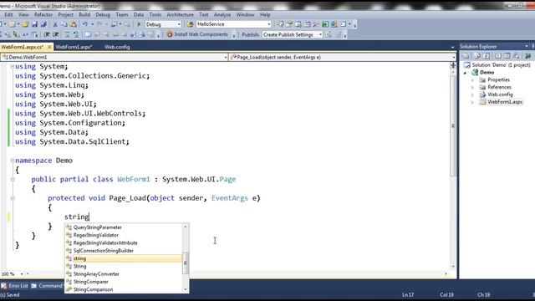Choose SqlConnectionStringBuilder in IntelliSense list

(x=124, y=251)
